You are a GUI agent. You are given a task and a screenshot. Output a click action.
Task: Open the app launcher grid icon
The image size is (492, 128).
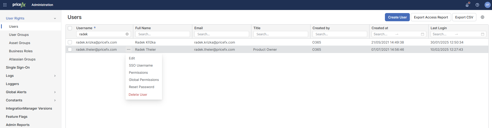[5, 5]
